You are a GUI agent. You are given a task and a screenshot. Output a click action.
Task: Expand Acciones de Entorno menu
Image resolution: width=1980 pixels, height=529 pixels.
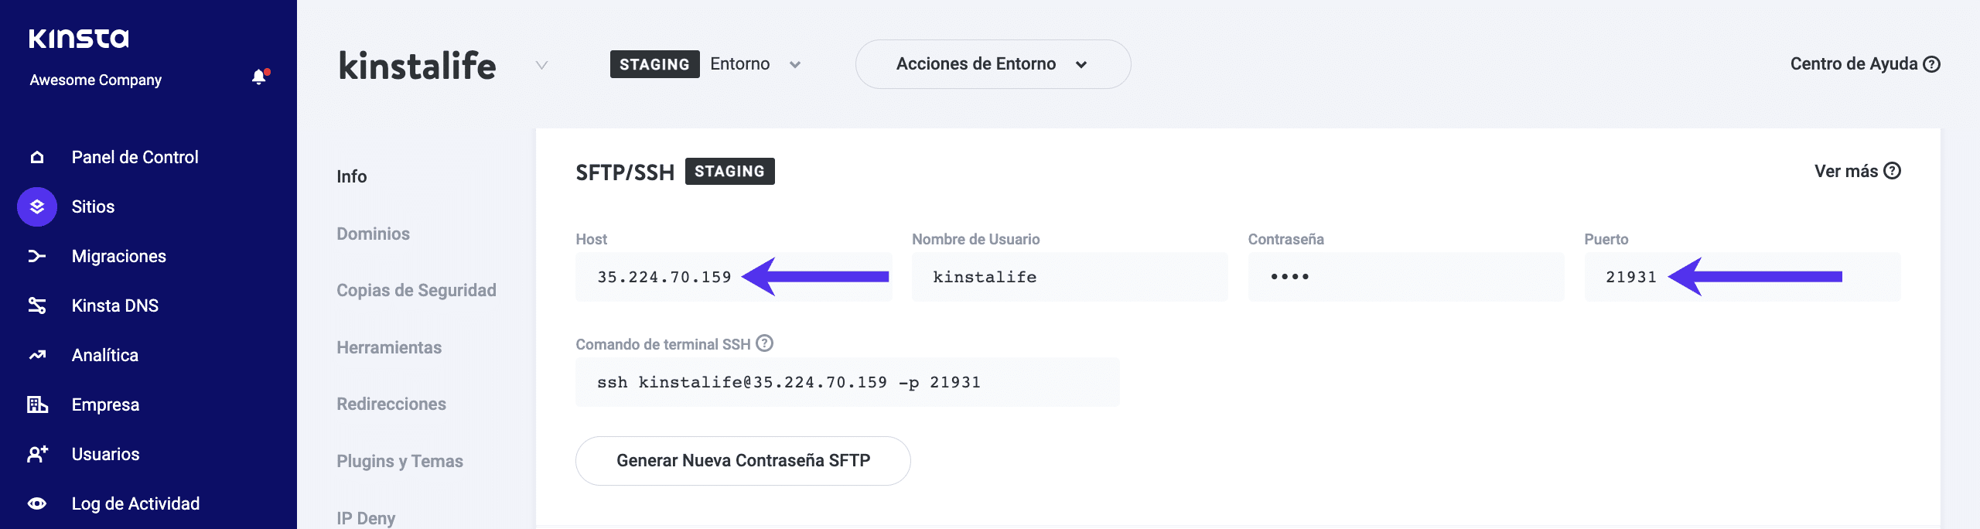tap(993, 64)
